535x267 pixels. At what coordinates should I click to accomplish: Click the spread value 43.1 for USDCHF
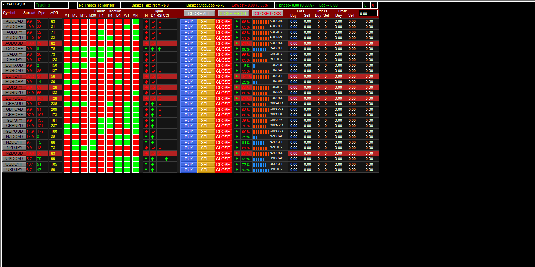pyautogui.click(x=30, y=164)
